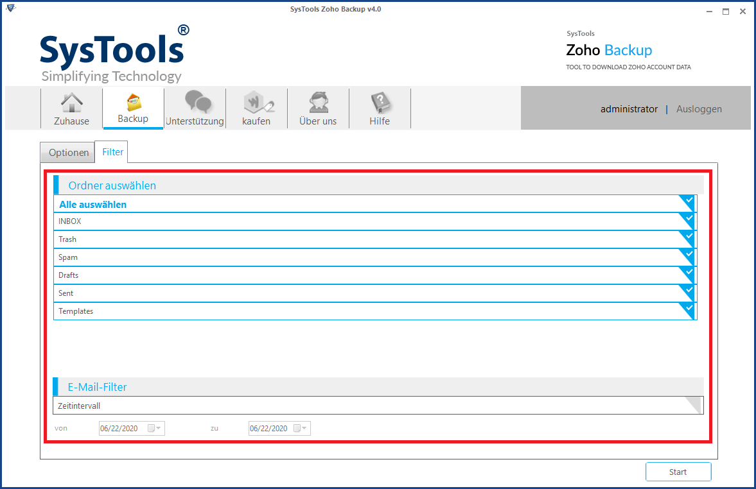Select the Spam folder row text
756x489 pixels.
coord(68,257)
